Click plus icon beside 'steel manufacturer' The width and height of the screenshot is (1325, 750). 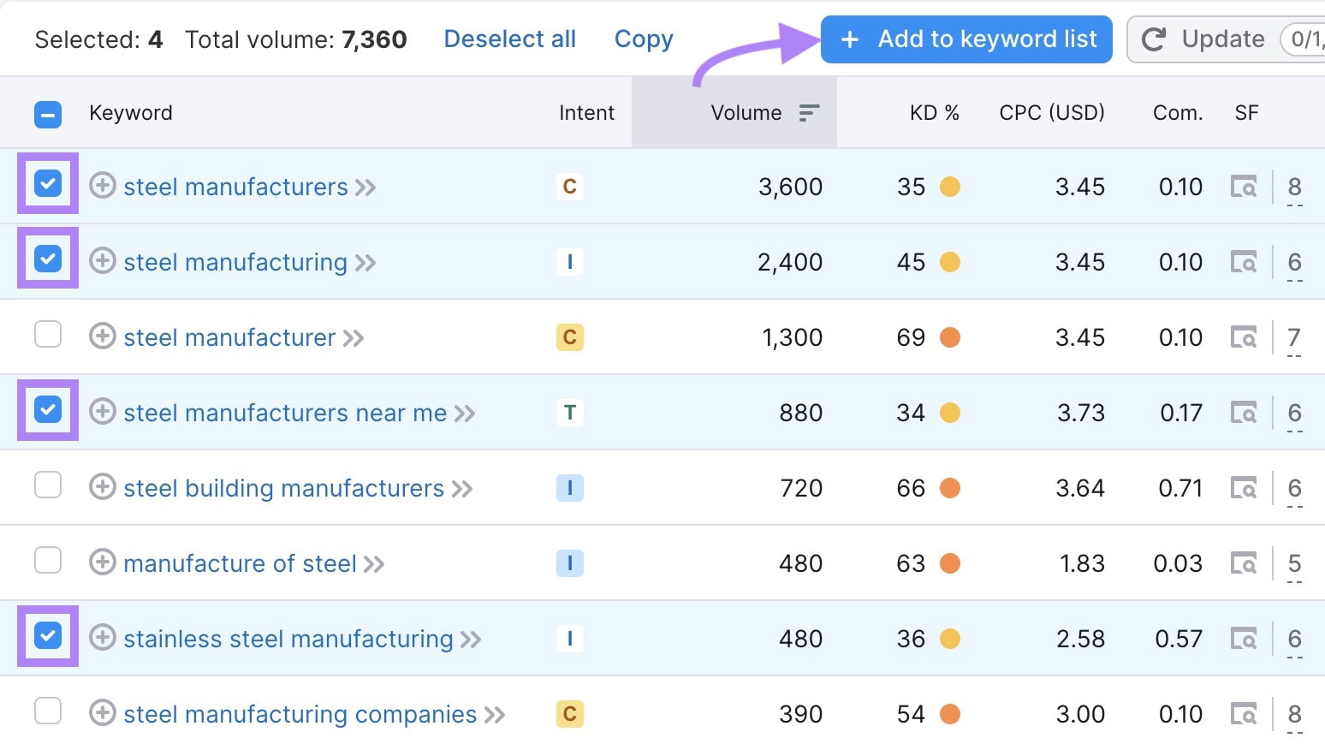point(103,336)
